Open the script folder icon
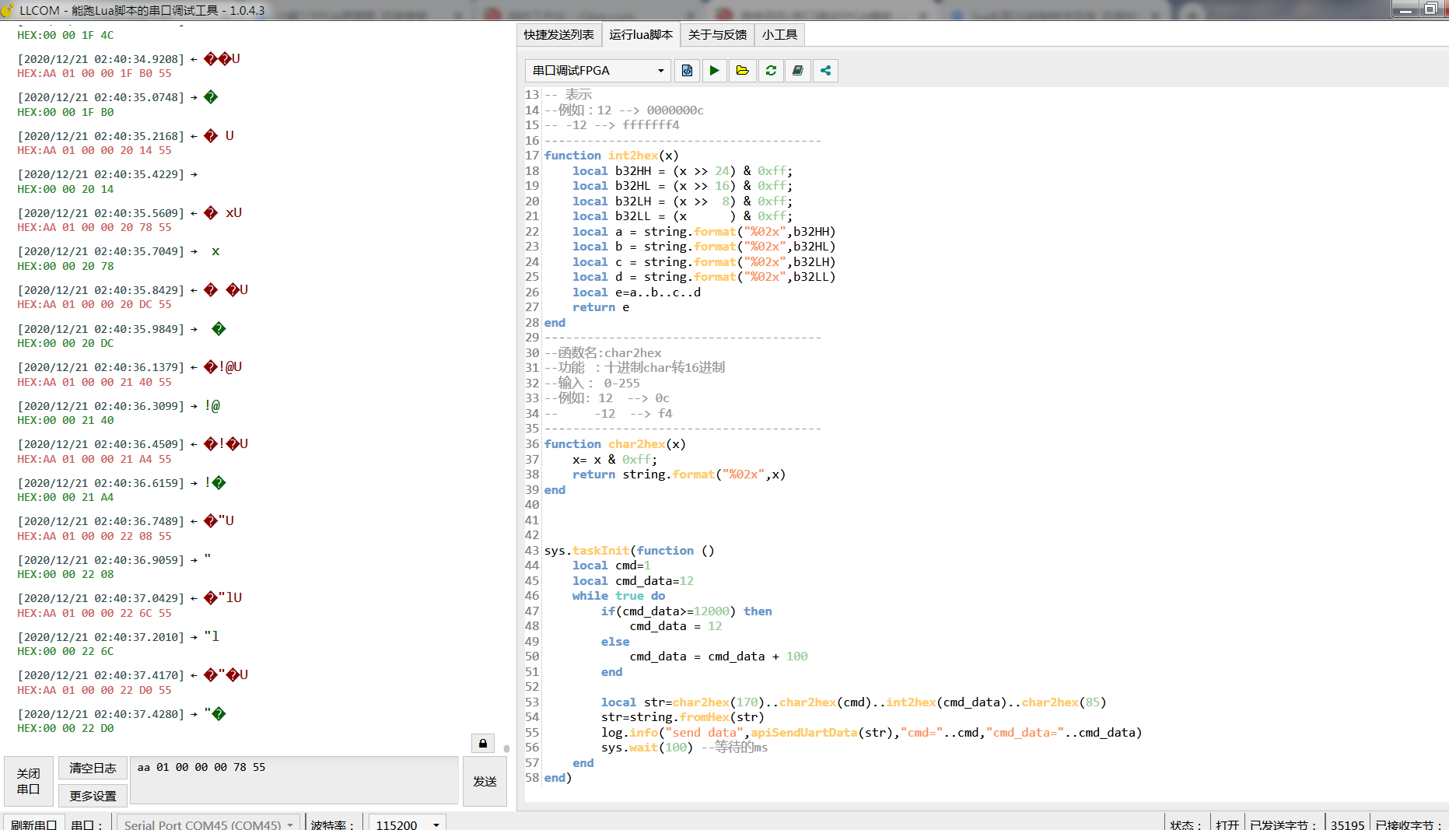 point(742,71)
